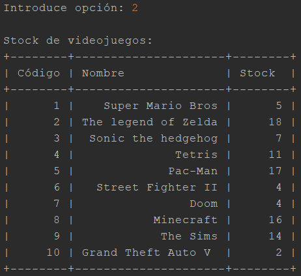Select The Sims row name
Image resolution: width=301 pixels, height=276 pixels.
[189, 236]
